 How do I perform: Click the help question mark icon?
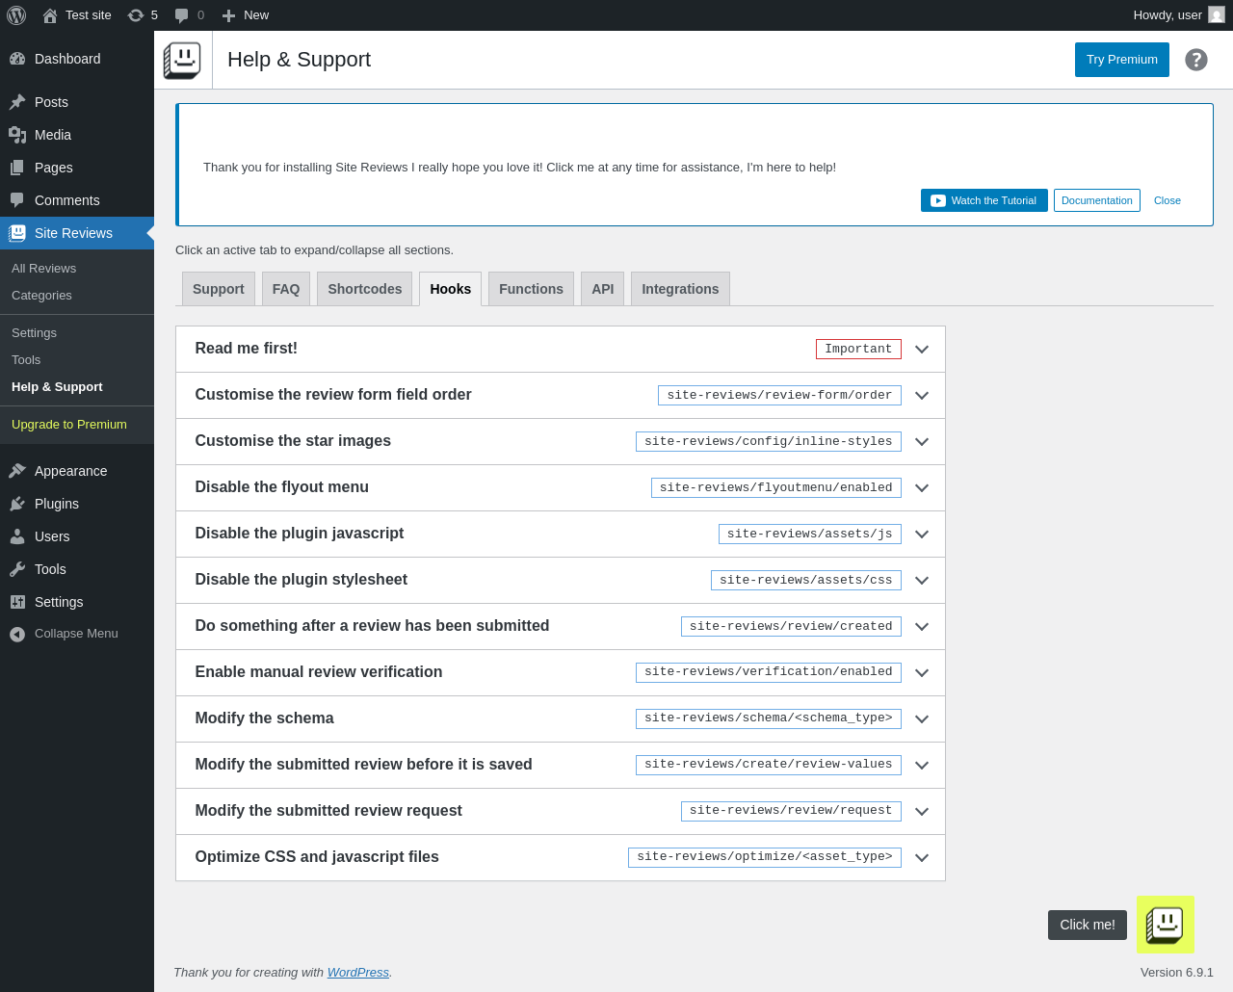point(1195,60)
